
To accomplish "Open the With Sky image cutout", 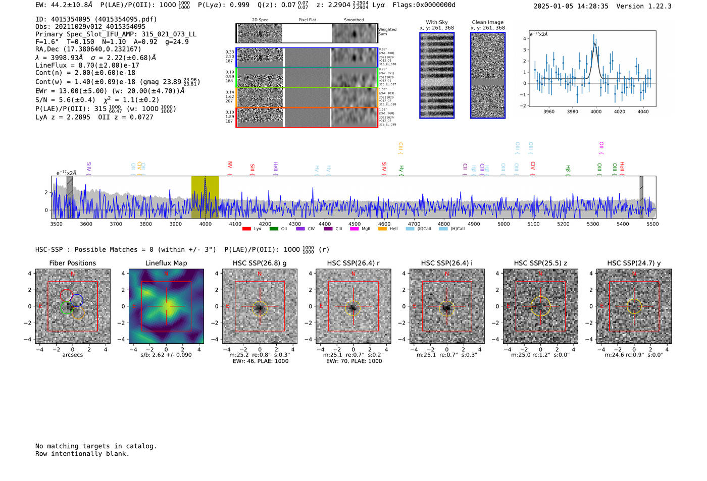I will [x=437, y=75].
